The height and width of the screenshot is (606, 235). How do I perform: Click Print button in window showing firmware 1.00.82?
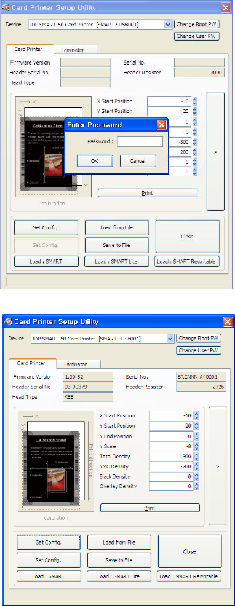click(150, 508)
